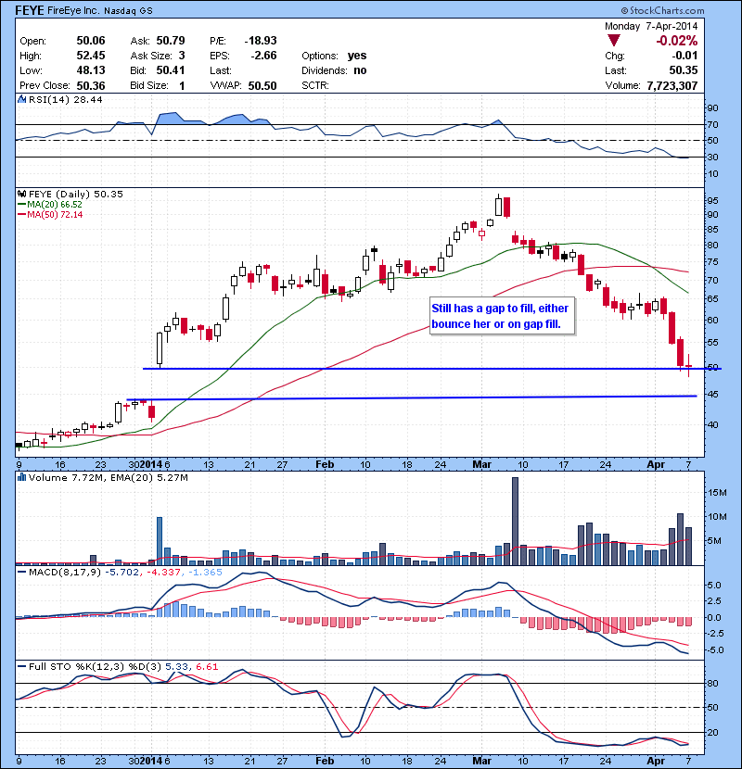Image resolution: width=742 pixels, height=769 pixels.
Task: Click the MACD histogram value -1.365
Action: pyautogui.click(x=205, y=572)
